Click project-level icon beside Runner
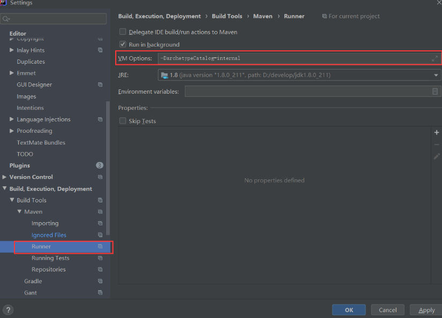This screenshot has width=442, height=318. pyautogui.click(x=100, y=246)
